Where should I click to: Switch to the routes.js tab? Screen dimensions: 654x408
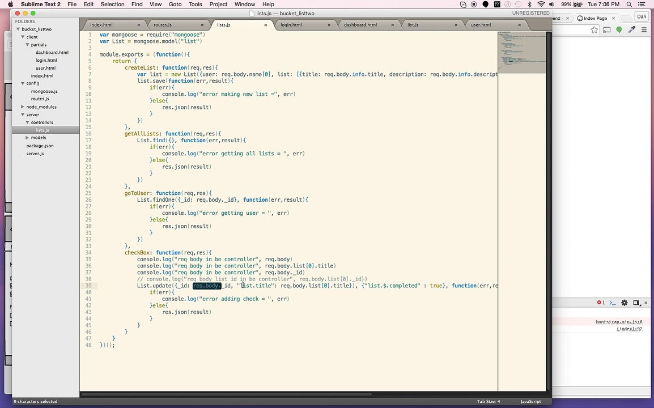click(x=163, y=25)
